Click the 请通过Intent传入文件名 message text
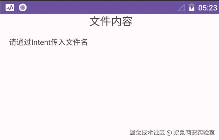This screenshot has width=219, height=140. (48, 42)
